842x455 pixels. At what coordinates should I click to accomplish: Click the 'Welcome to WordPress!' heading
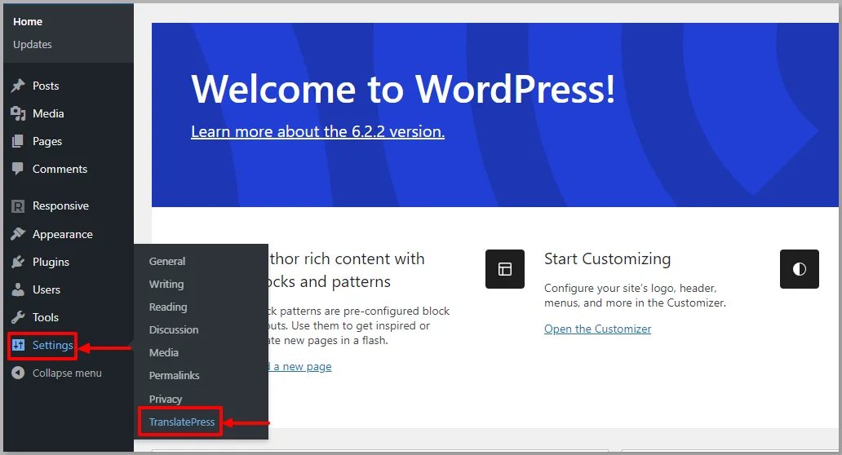403,89
